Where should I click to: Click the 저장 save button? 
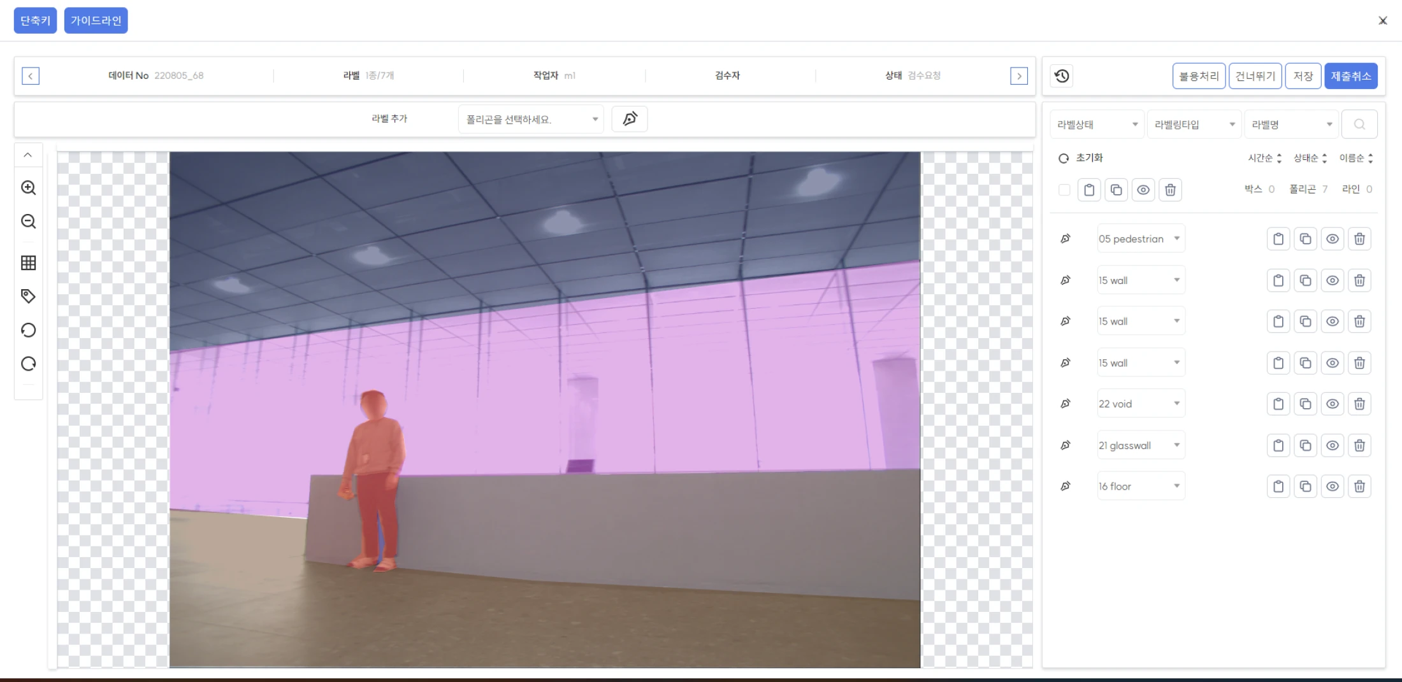coord(1303,76)
